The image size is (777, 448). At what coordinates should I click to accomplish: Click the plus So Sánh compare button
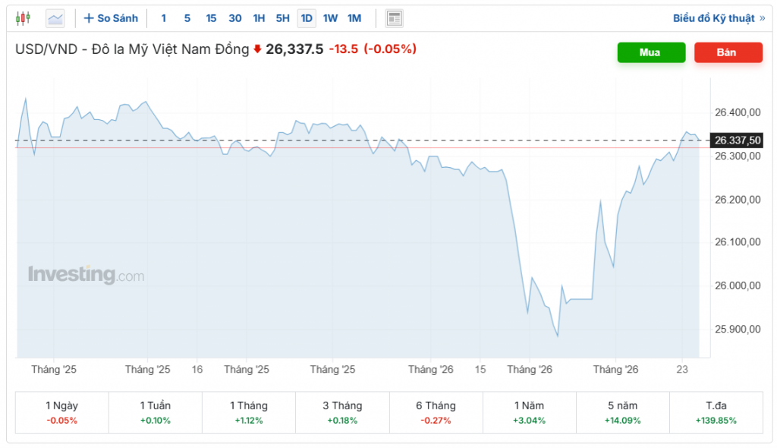tap(111, 18)
